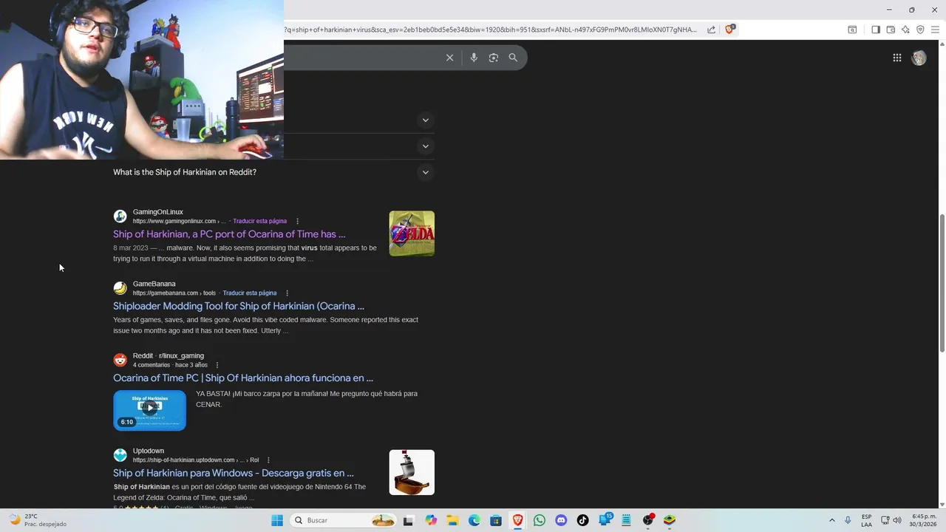Click the Reddit site favicon
This screenshot has height=532, width=946.
pyautogui.click(x=120, y=360)
